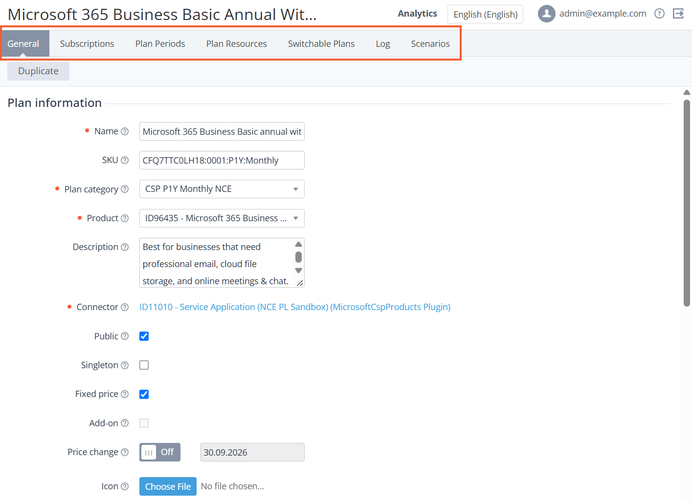The width and height of the screenshot is (692, 502).
Task: Click the Description box scroll-down arrow
Action: point(298,270)
